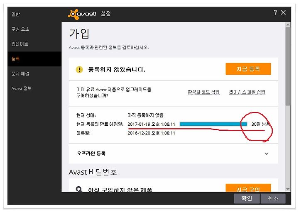
Task: Click the vertical scrollbar thumb
Action: tap(288, 66)
